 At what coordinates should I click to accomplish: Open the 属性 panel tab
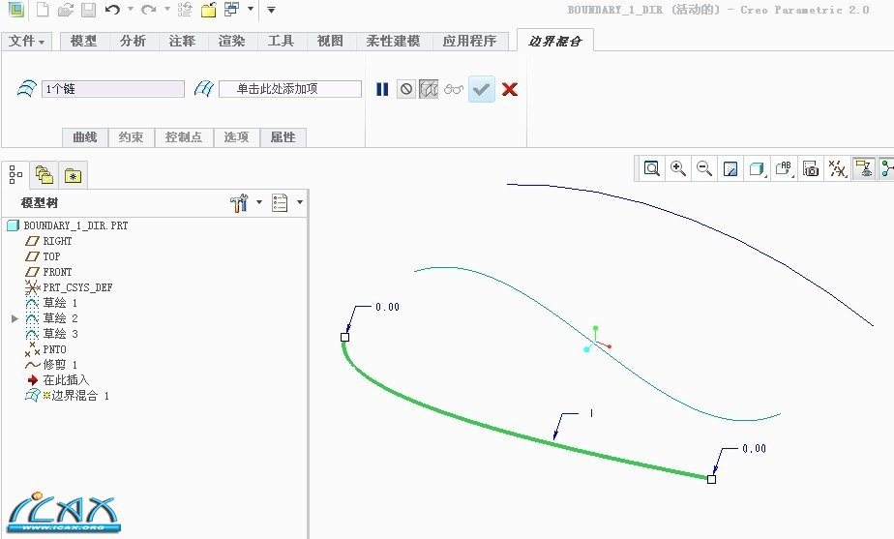283,137
